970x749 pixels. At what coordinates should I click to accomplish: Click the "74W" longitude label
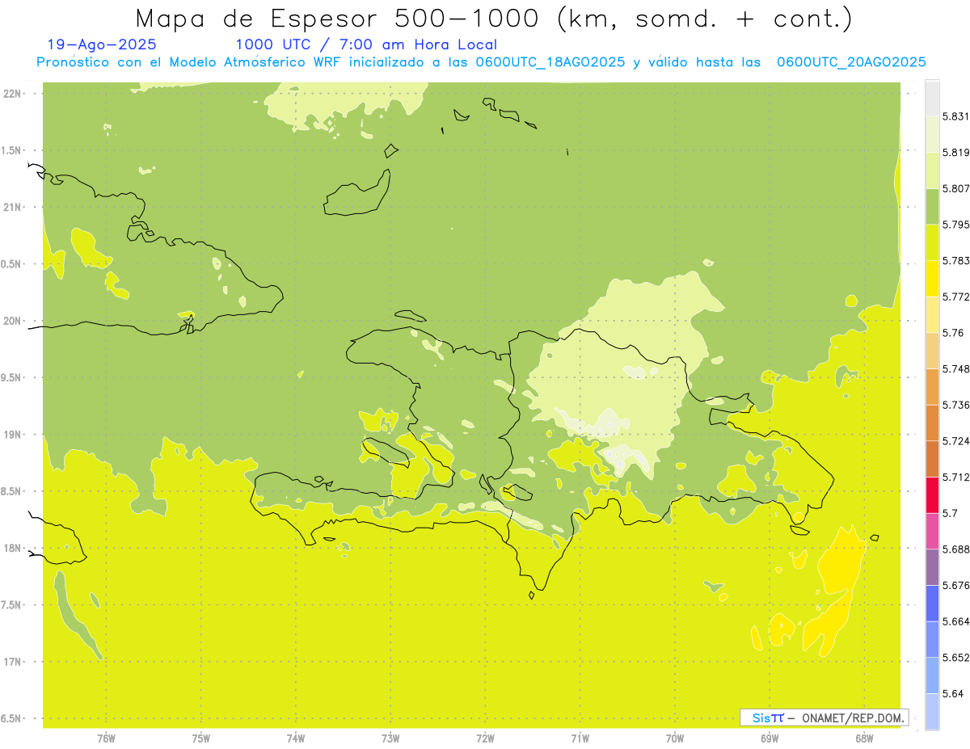(296, 738)
